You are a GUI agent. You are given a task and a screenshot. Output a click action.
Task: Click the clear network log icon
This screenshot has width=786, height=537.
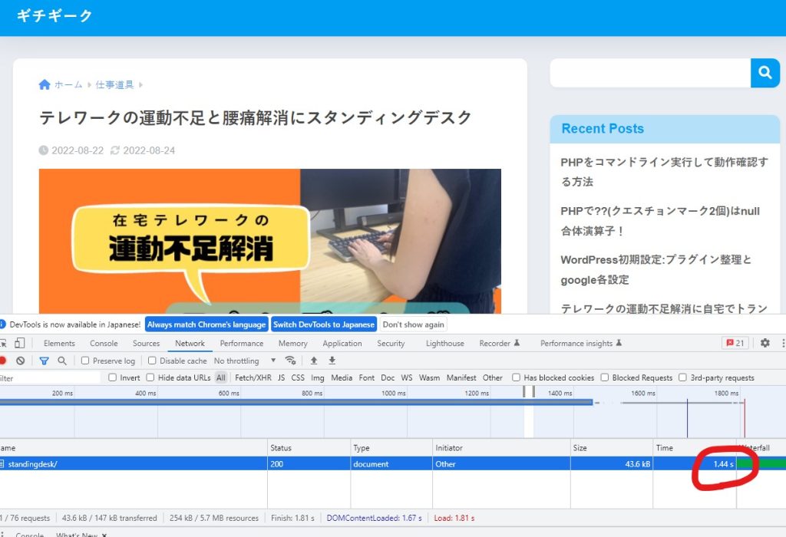pos(21,361)
